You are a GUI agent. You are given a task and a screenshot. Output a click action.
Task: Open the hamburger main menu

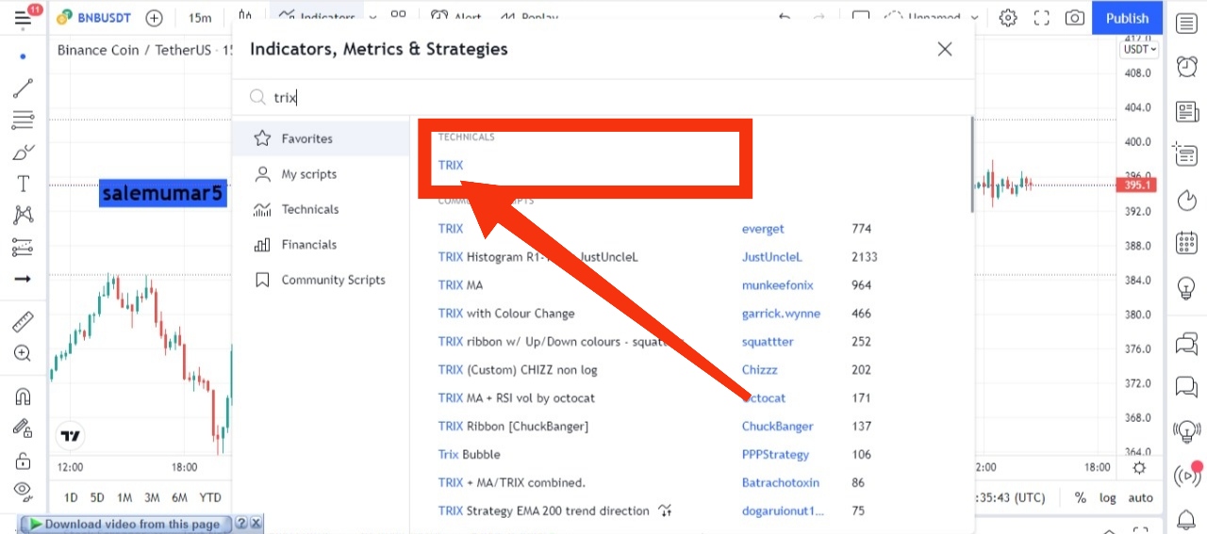tap(23, 18)
